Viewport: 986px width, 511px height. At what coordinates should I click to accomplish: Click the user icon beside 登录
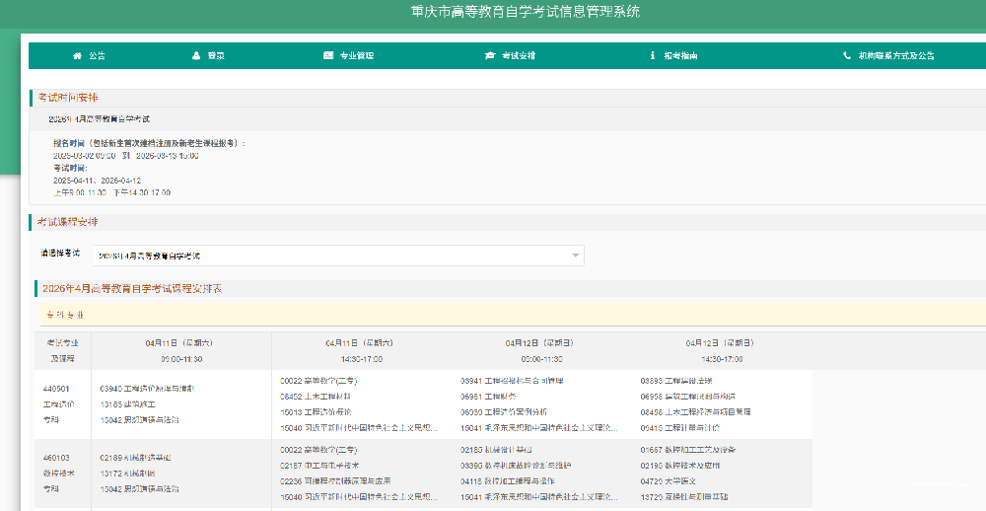point(197,56)
